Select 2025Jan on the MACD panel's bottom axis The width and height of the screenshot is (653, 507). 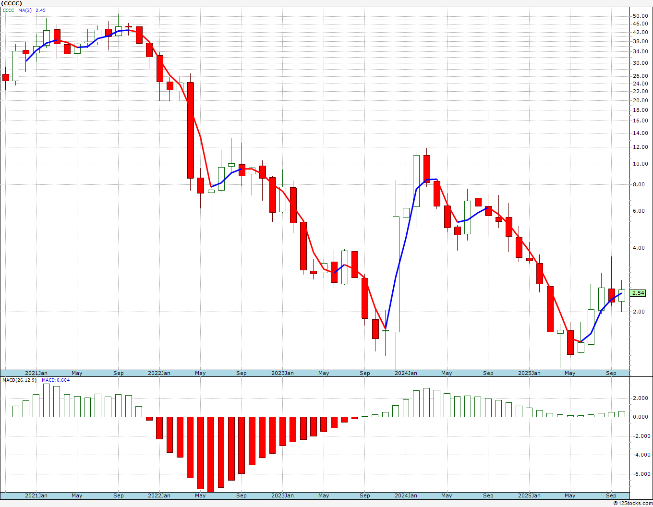click(530, 495)
